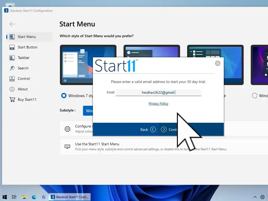Screen dimensions: 268x201
Task: Click the Use the Start11 Start Menu row
Action: (x=164, y=147)
